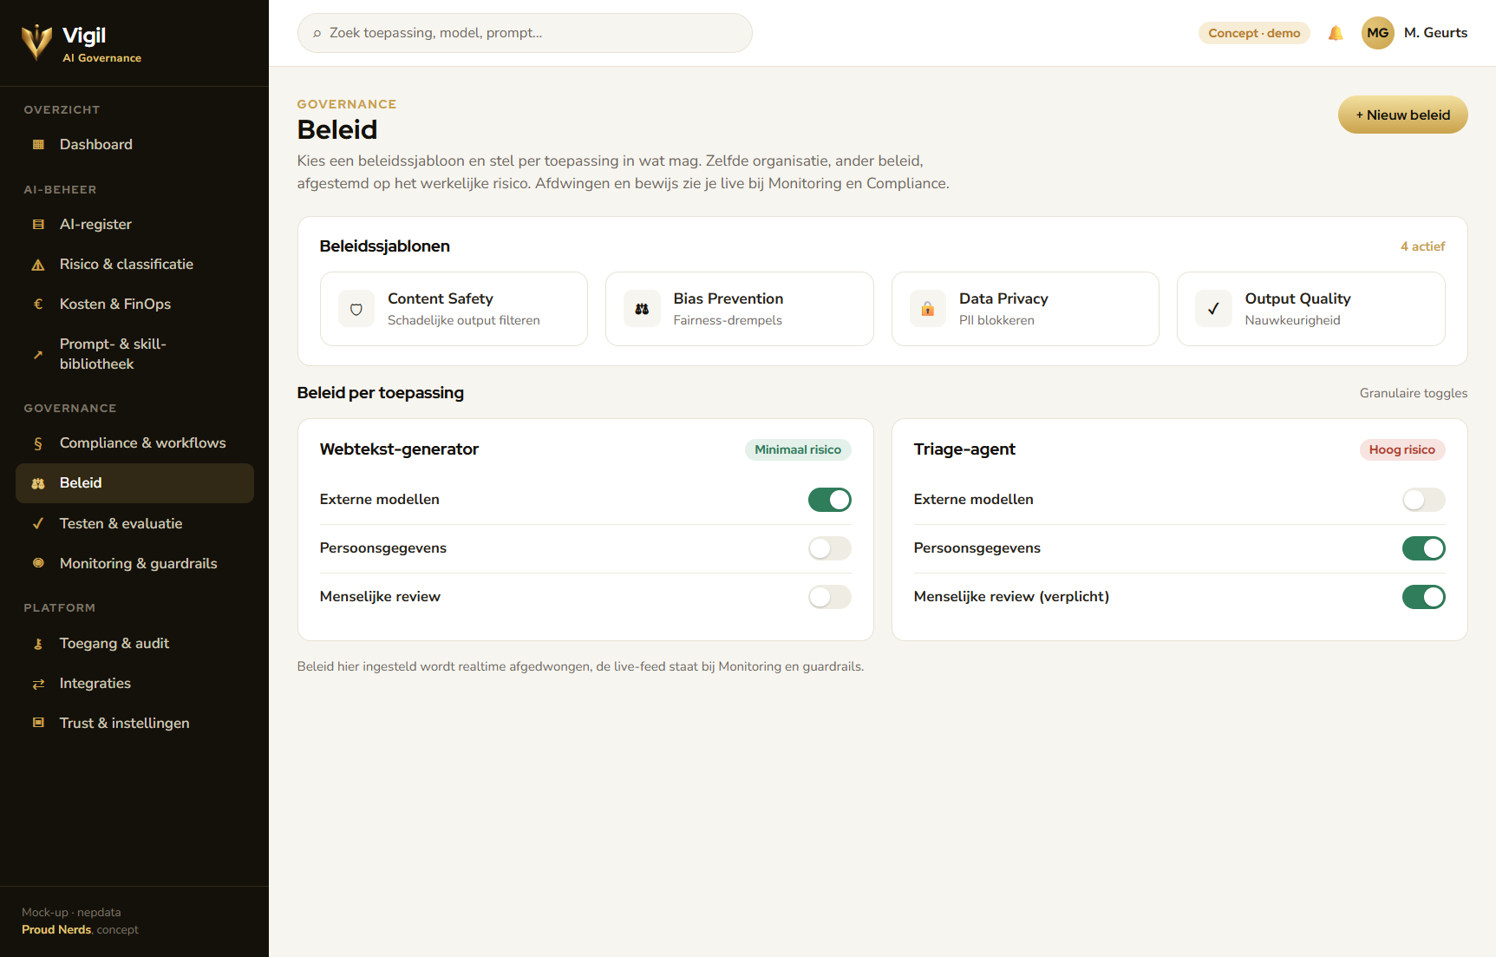Image resolution: width=1496 pixels, height=957 pixels.
Task: Enable Persoonsgegevens for Webtekst-generator
Action: pyautogui.click(x=830, y=548)
